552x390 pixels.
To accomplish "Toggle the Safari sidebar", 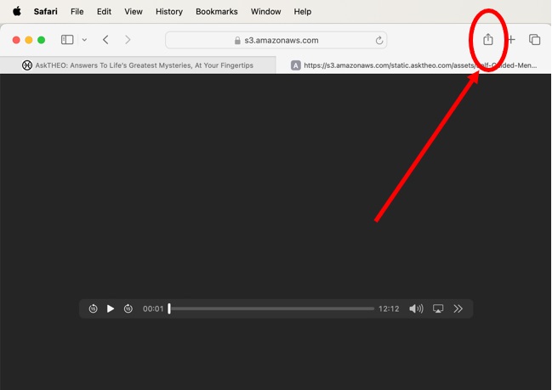I will (67, 40).
